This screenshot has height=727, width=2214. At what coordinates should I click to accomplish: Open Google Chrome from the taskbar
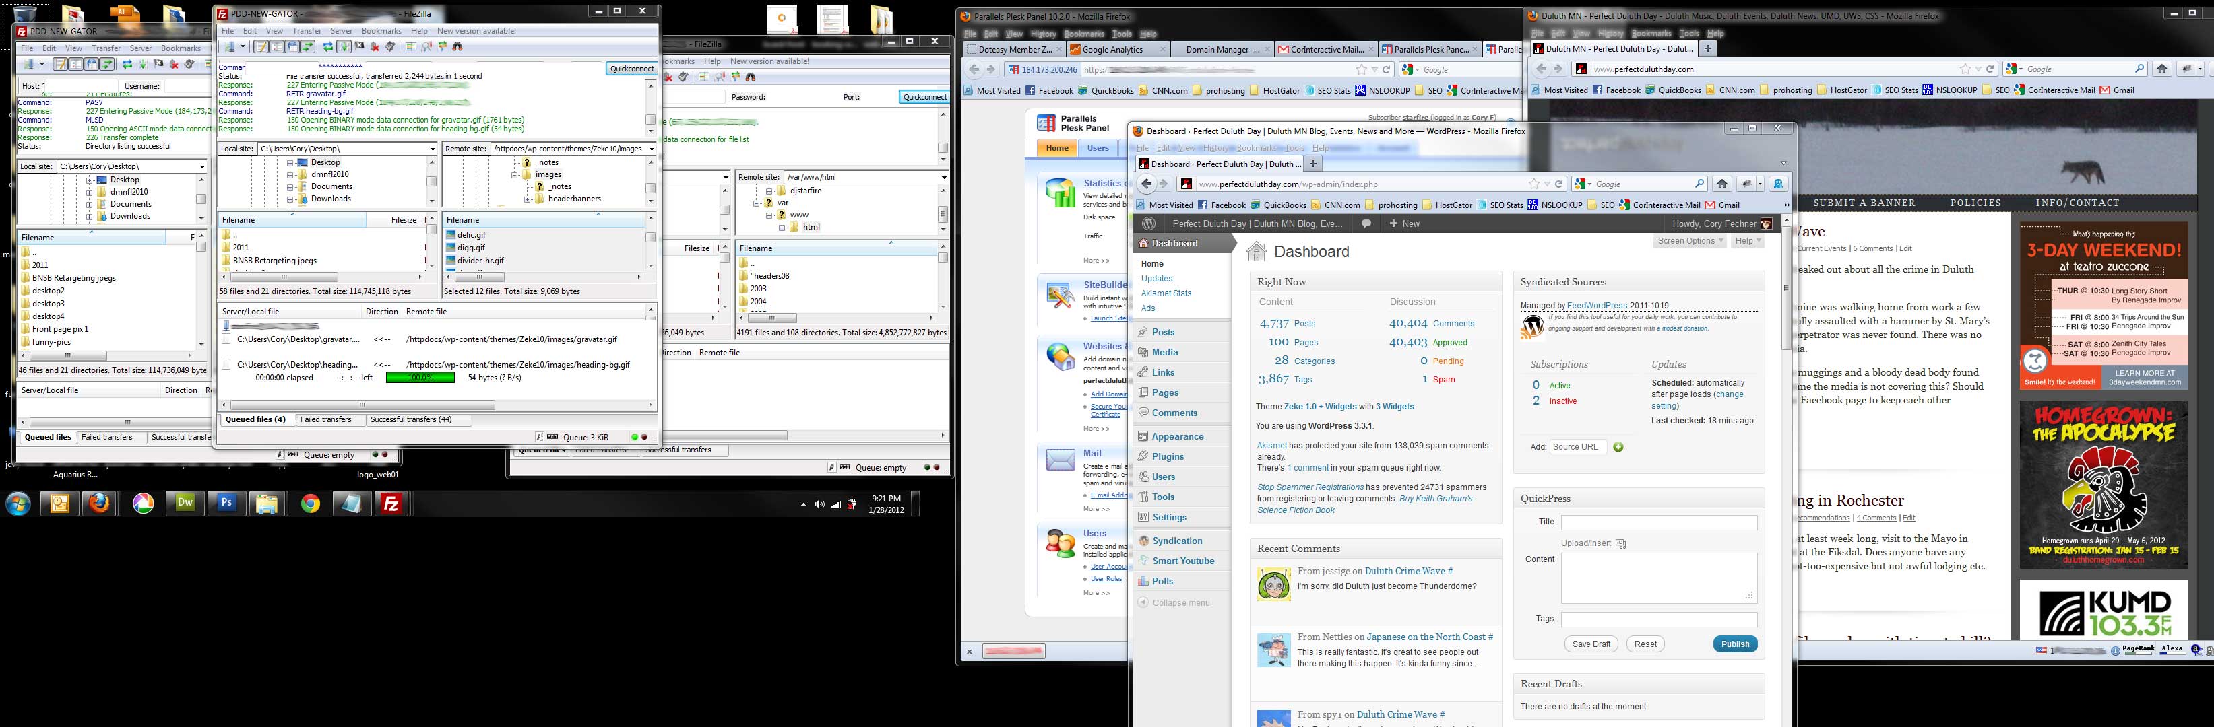pyautogui.click(x=310, y=503)
